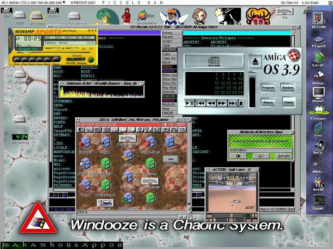Launch the Snoopy dock icon
The height and width of the screenshot is (249, 333).
point(319,76)
